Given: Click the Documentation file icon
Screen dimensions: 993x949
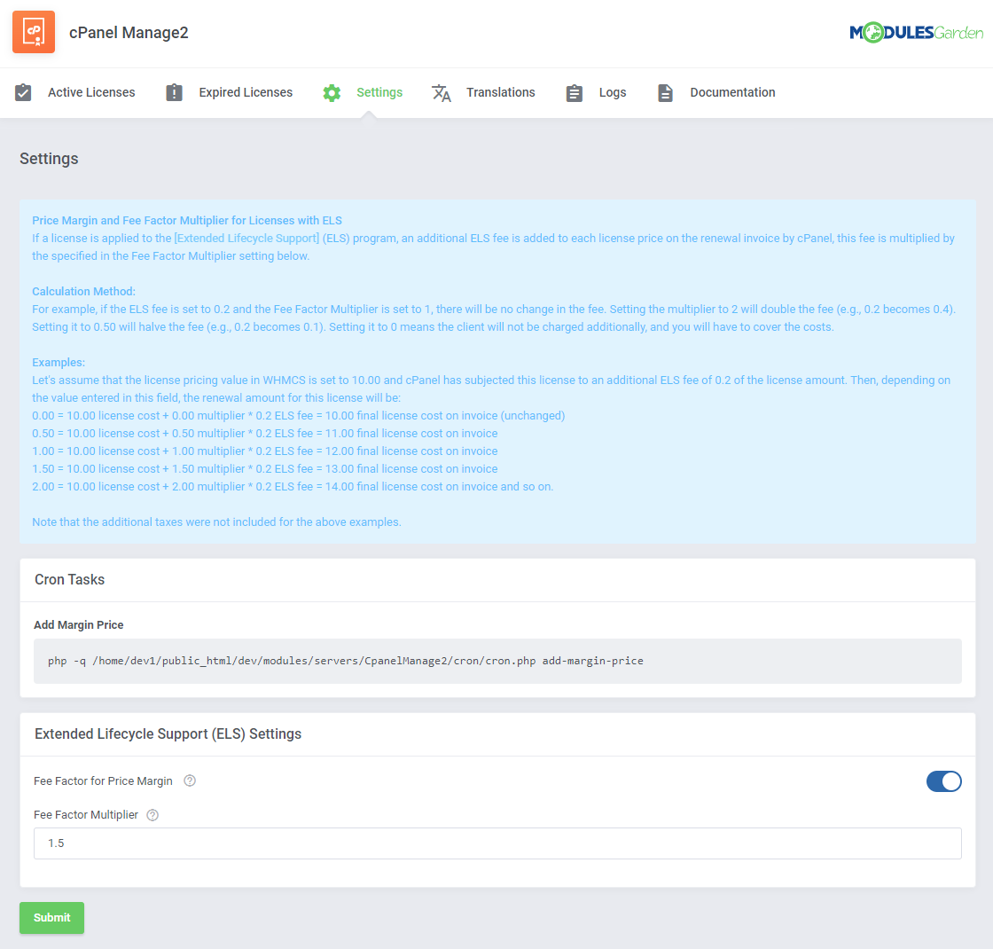Looking at the screenshot, I should coord(665,93).
